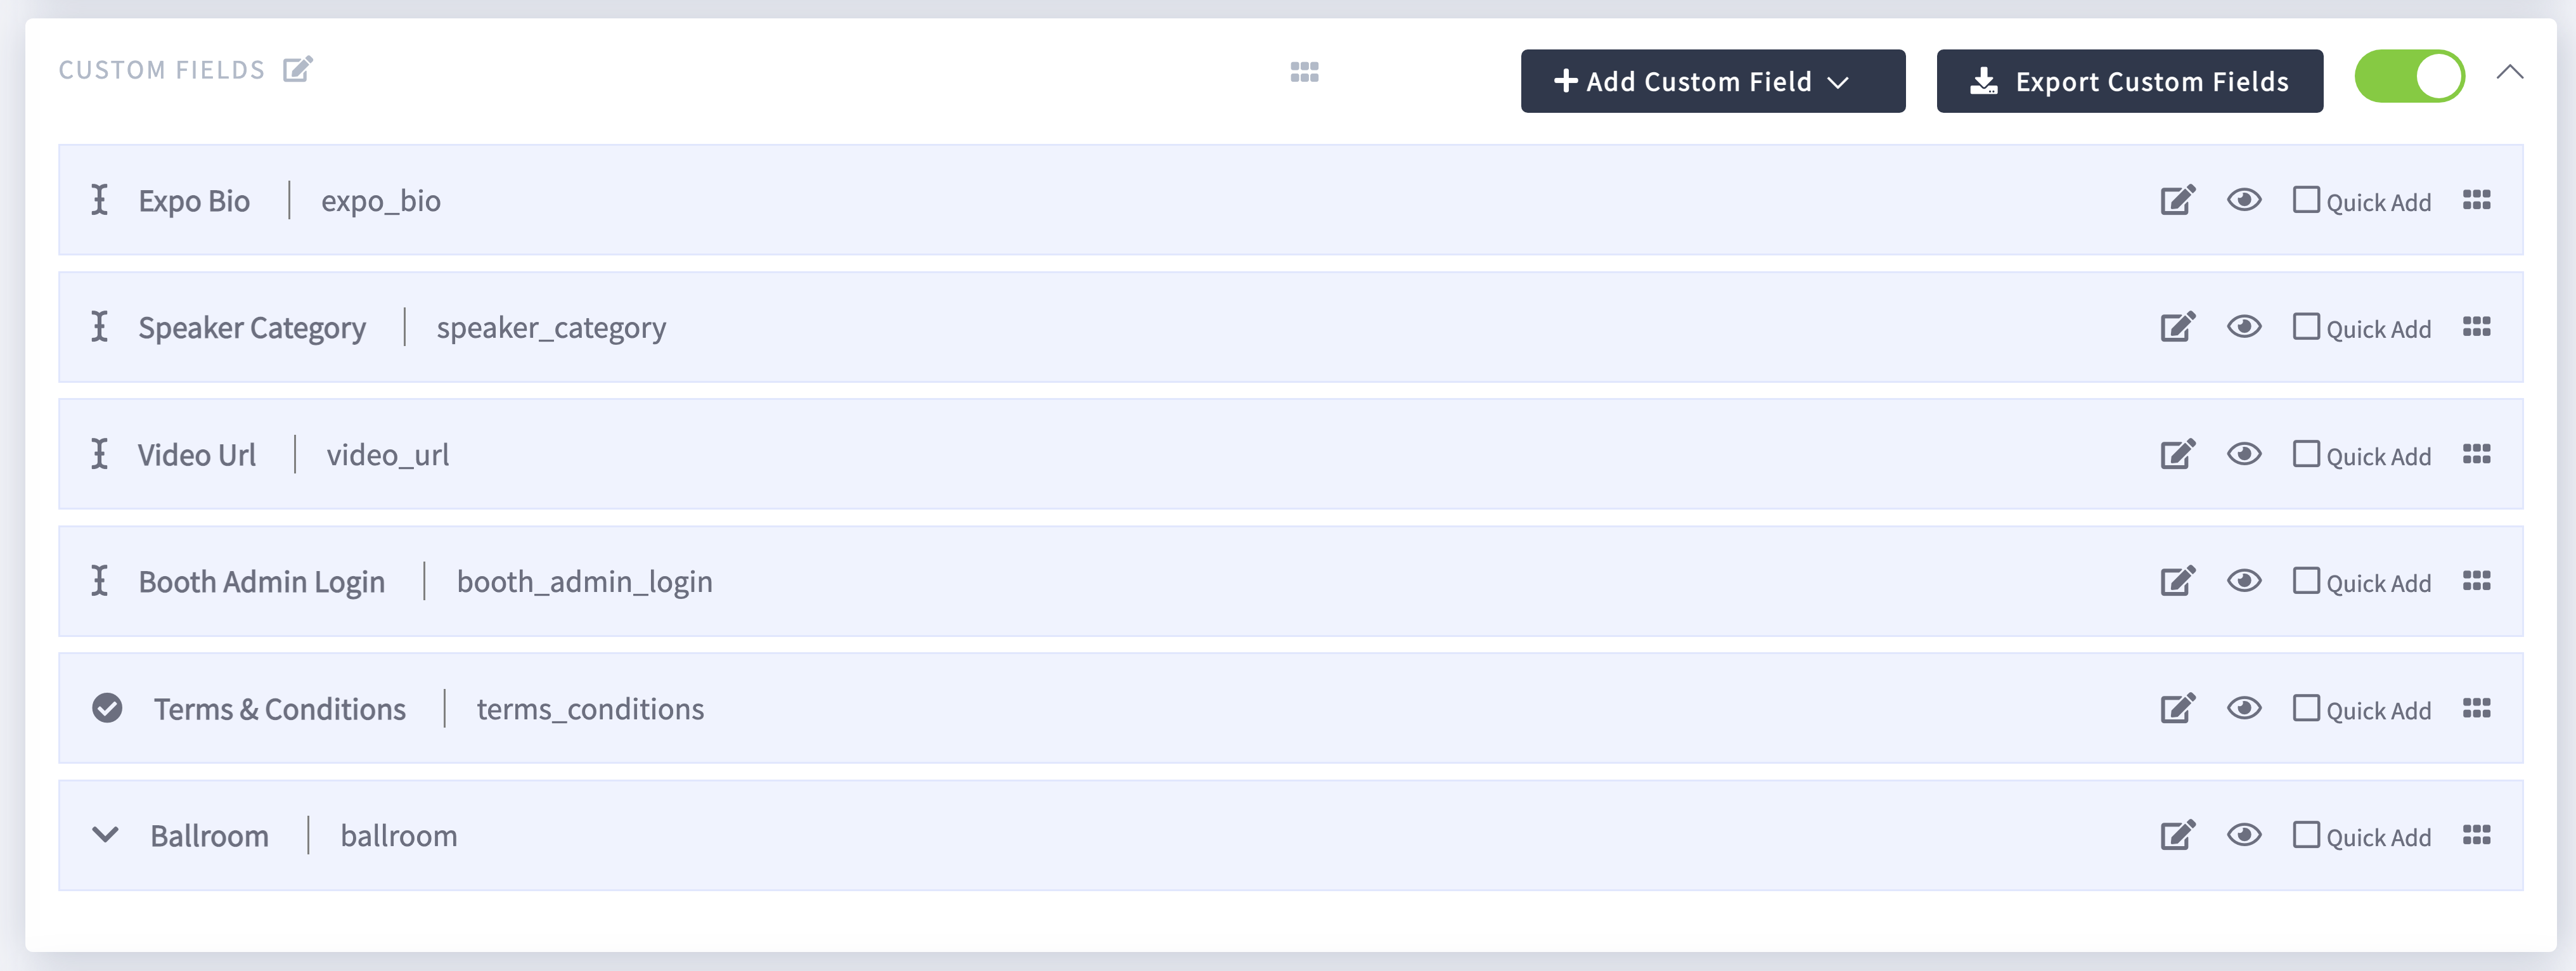The width and height of the screenshot is (2576, 971).
Task: Edit the Speaker Category field
Action: pos(2178,327)
